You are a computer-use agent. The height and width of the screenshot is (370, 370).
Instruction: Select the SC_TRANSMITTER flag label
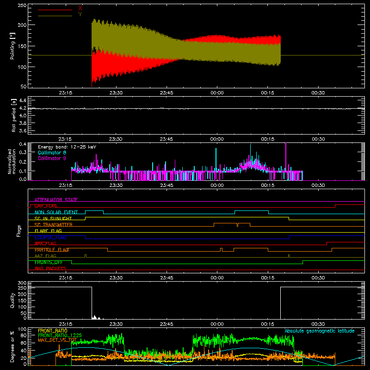54,225
